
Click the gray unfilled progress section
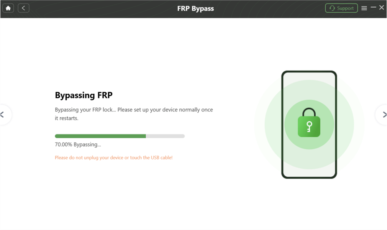tap(165, 136)
